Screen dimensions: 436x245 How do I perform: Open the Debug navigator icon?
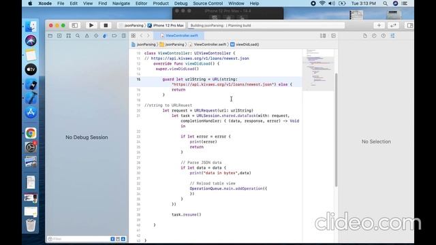pyautogui.click(x=105, y=35)
